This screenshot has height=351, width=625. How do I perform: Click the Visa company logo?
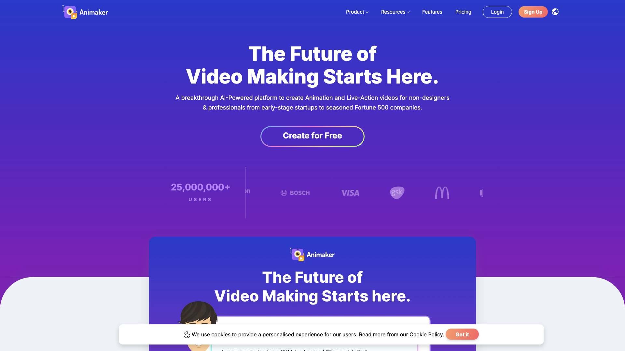[x=350, y=192]
